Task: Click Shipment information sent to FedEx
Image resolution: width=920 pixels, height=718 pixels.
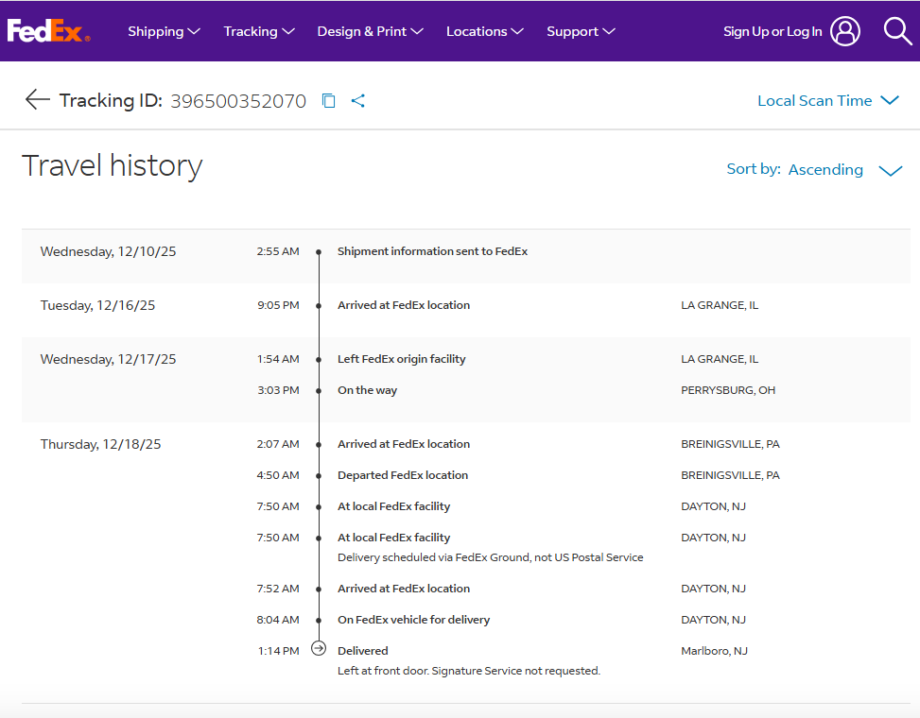Action: click(432, 251)
